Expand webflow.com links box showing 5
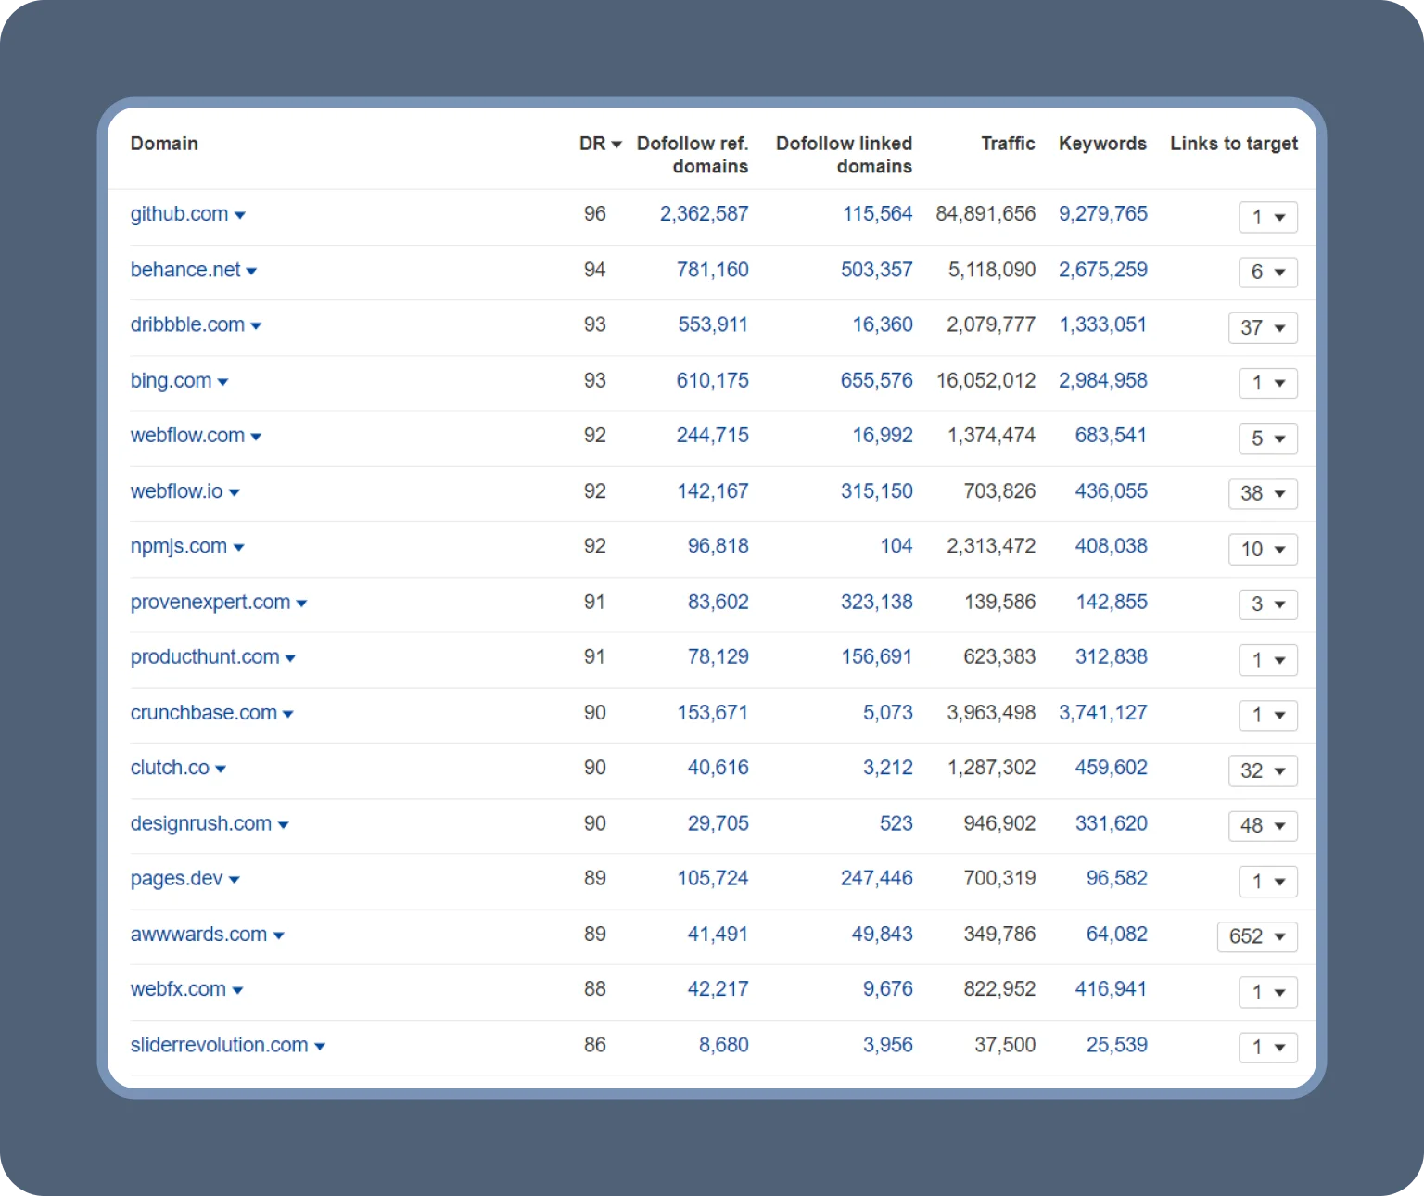Screen dimensions: 1424x1196 [1268, 439]
